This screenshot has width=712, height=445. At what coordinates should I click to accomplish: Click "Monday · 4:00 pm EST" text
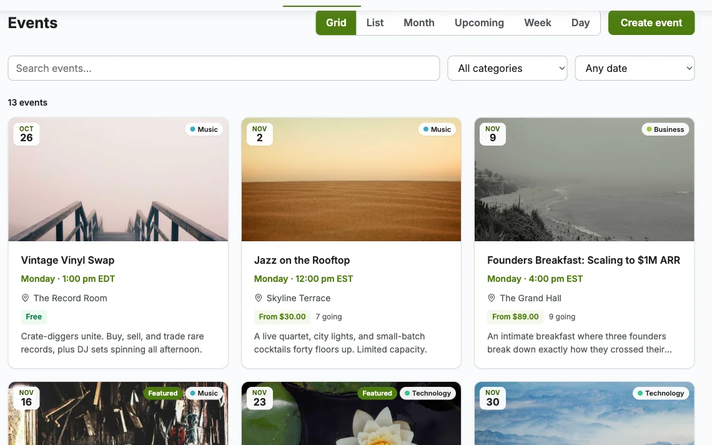[535, 279]
